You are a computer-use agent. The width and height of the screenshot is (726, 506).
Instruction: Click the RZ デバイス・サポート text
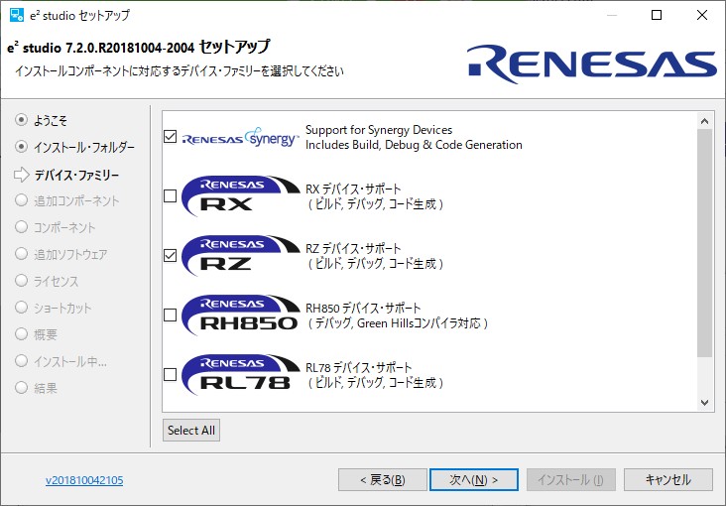pos(353,248)
